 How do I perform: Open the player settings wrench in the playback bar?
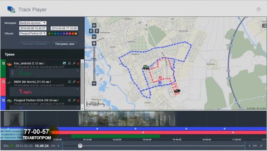[x=261, y=146]
